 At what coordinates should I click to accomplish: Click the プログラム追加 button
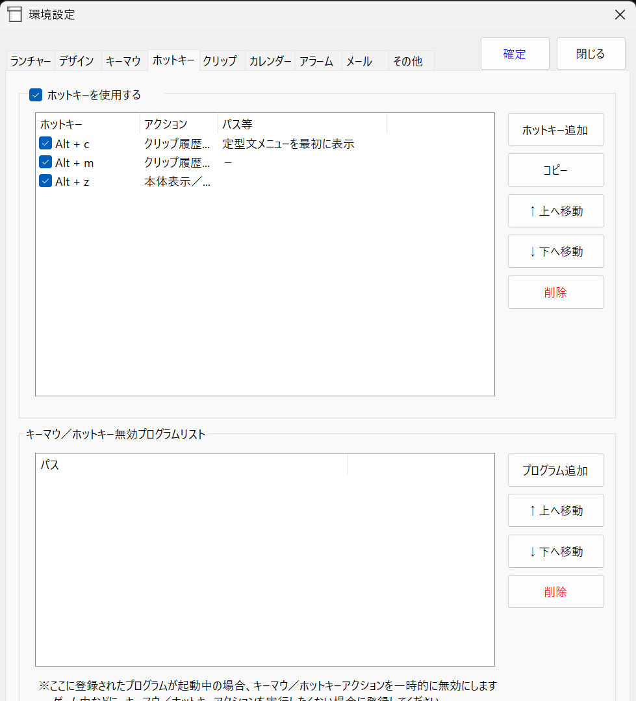point(555,470)
